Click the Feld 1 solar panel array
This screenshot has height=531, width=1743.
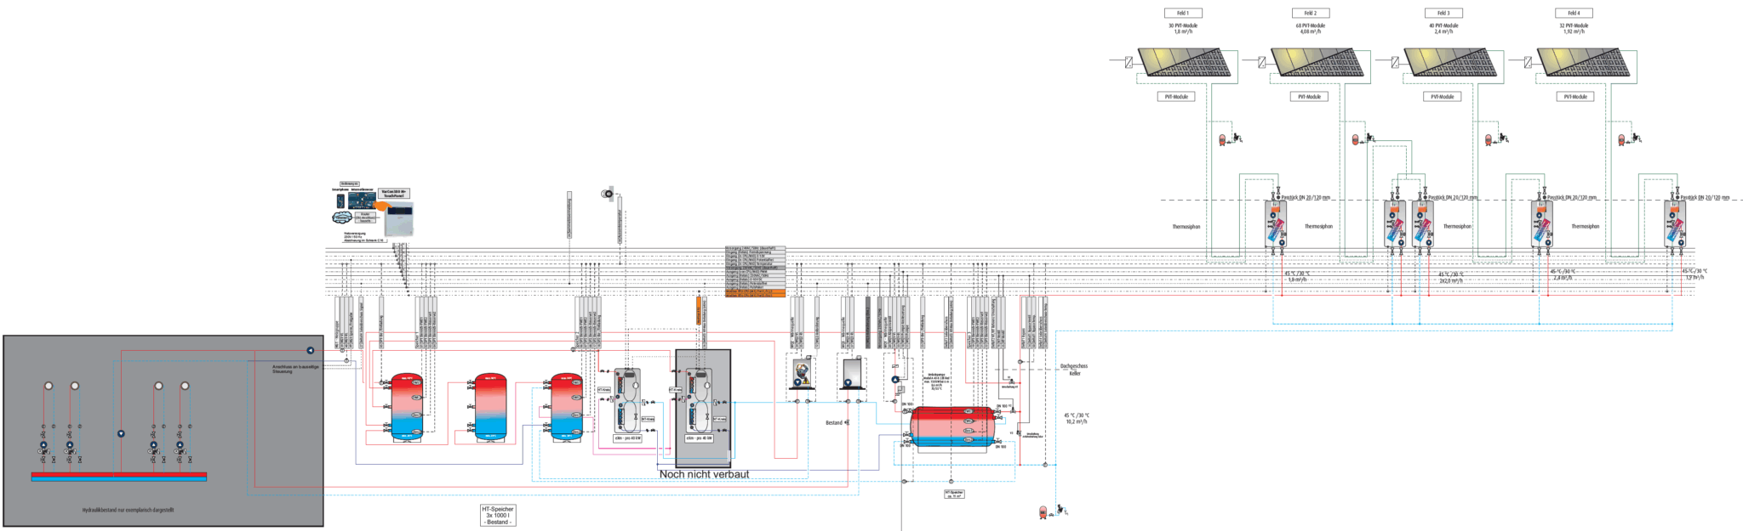point(1186,62)
